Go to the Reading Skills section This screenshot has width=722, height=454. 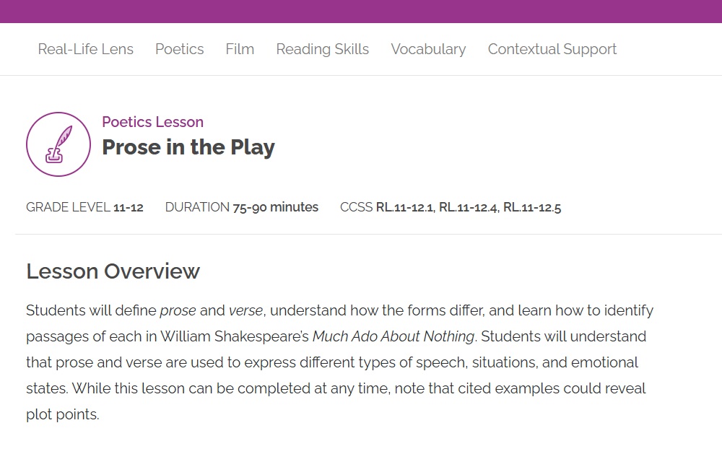pos(322,49)
